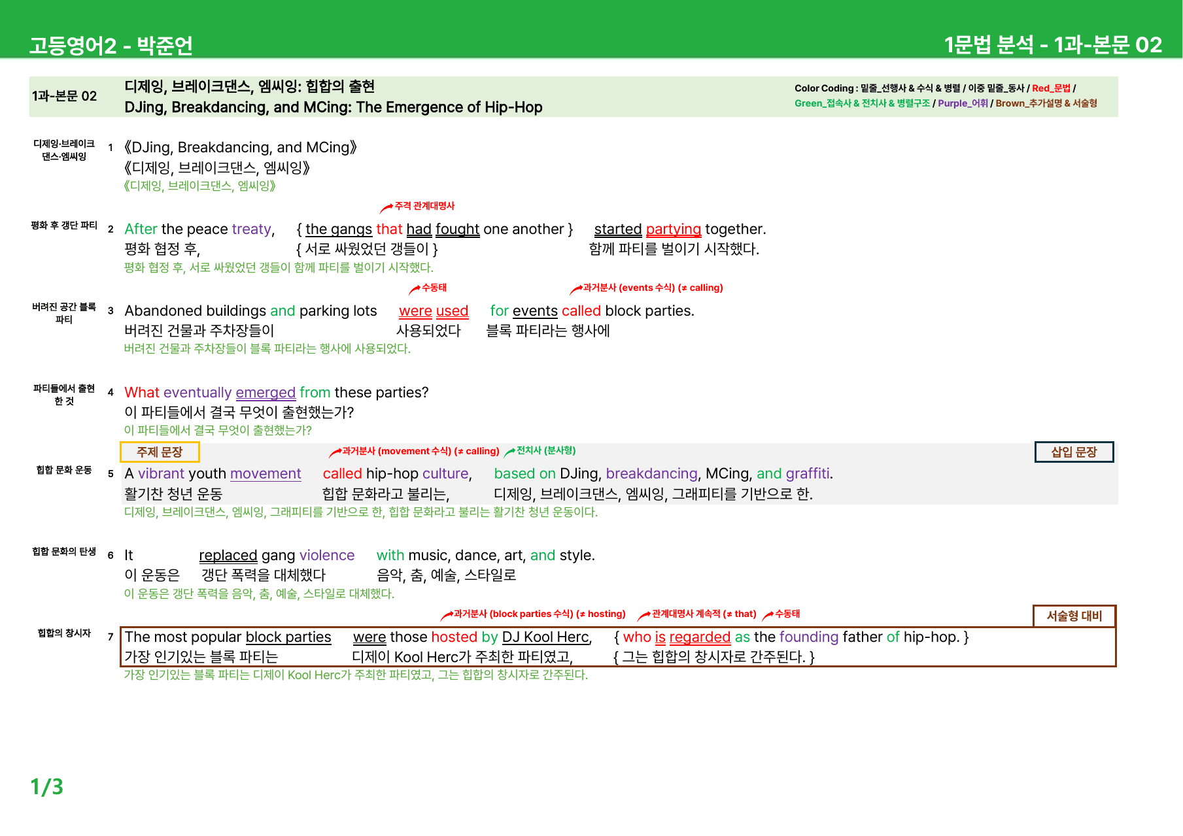Click the legend entry 'Brown_추가설명 & 서술형'

[1046, 103]
